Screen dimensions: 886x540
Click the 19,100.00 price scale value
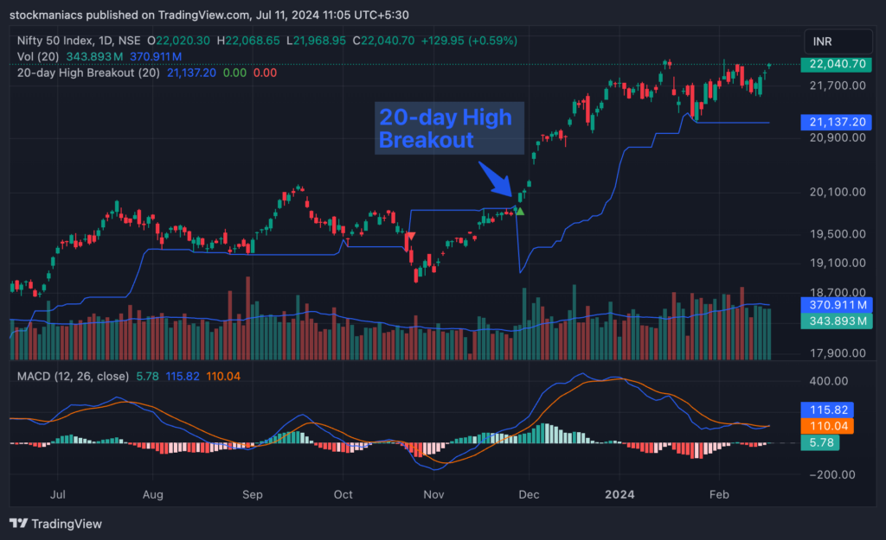(x=838, y=263)
